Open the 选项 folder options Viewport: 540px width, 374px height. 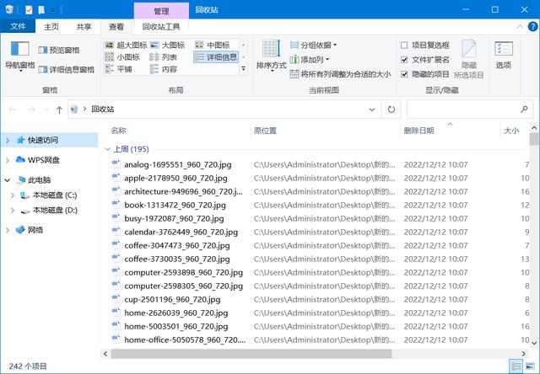504,56
